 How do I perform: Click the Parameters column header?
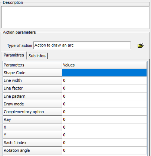click(x=33, y=65)
